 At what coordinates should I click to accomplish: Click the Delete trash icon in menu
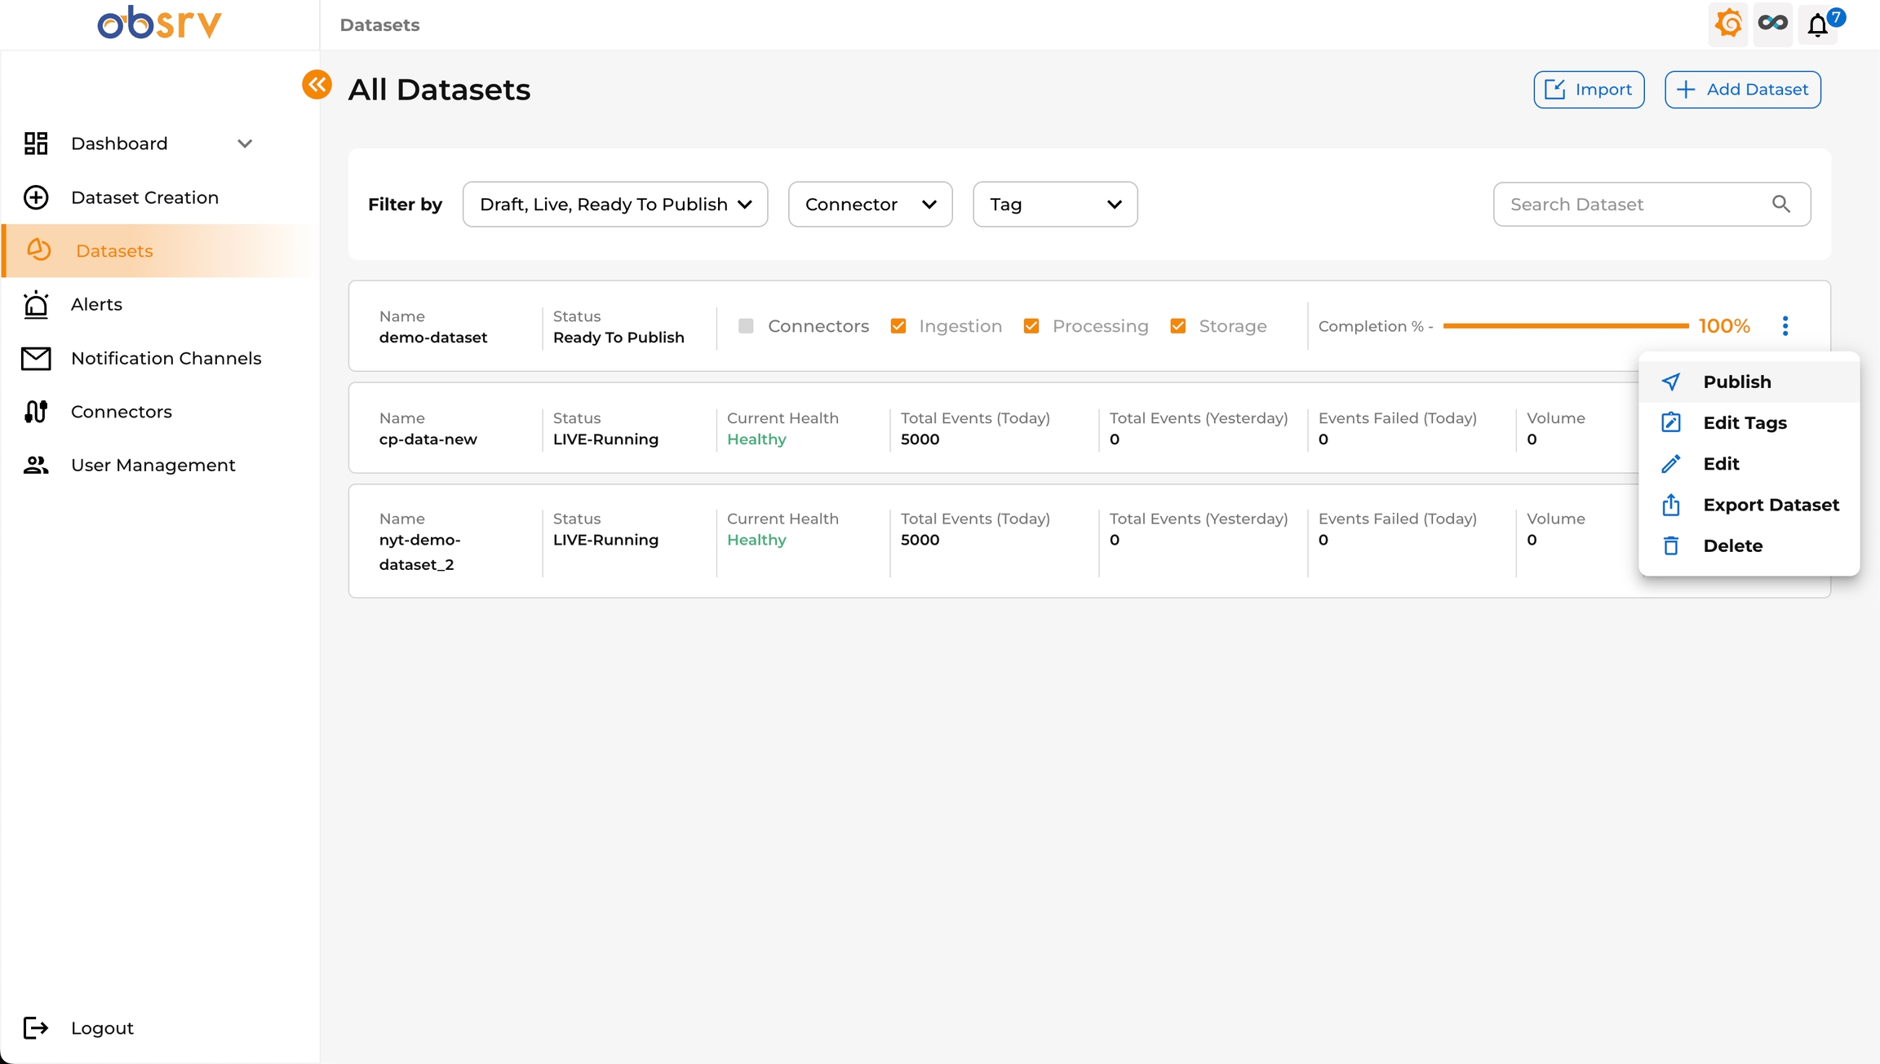tap(1671, 545)
